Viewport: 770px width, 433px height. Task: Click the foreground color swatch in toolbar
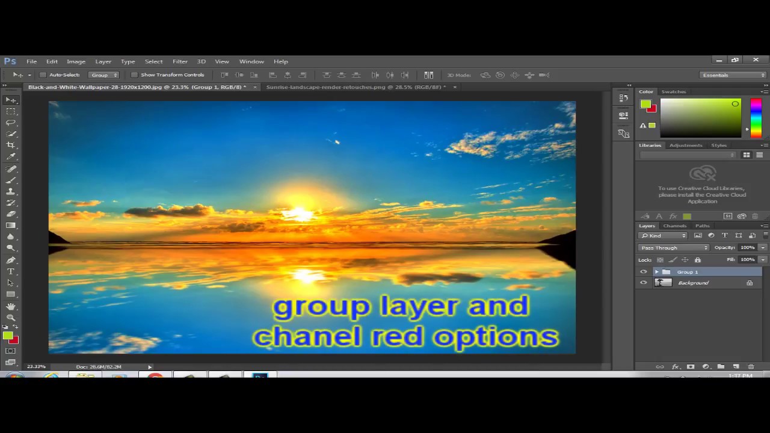[8, 336]
